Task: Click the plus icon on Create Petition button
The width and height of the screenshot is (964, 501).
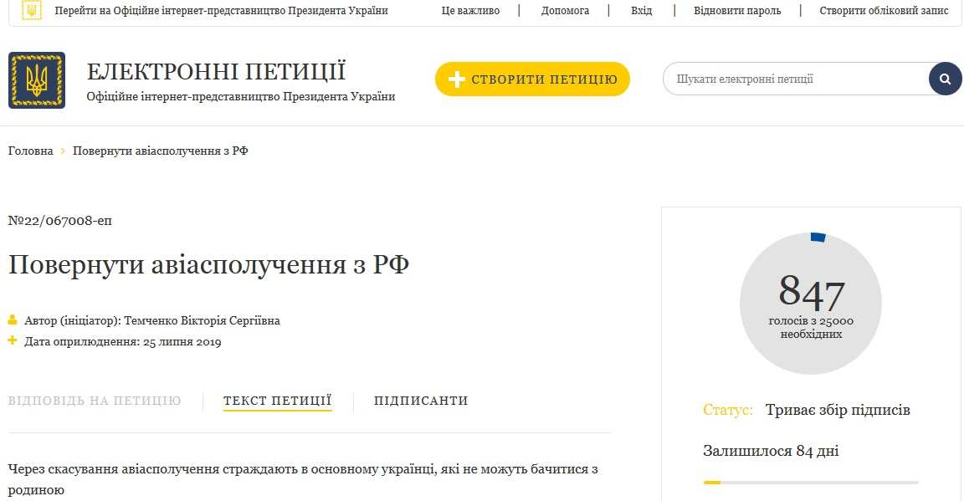Action: pos(456,79)
